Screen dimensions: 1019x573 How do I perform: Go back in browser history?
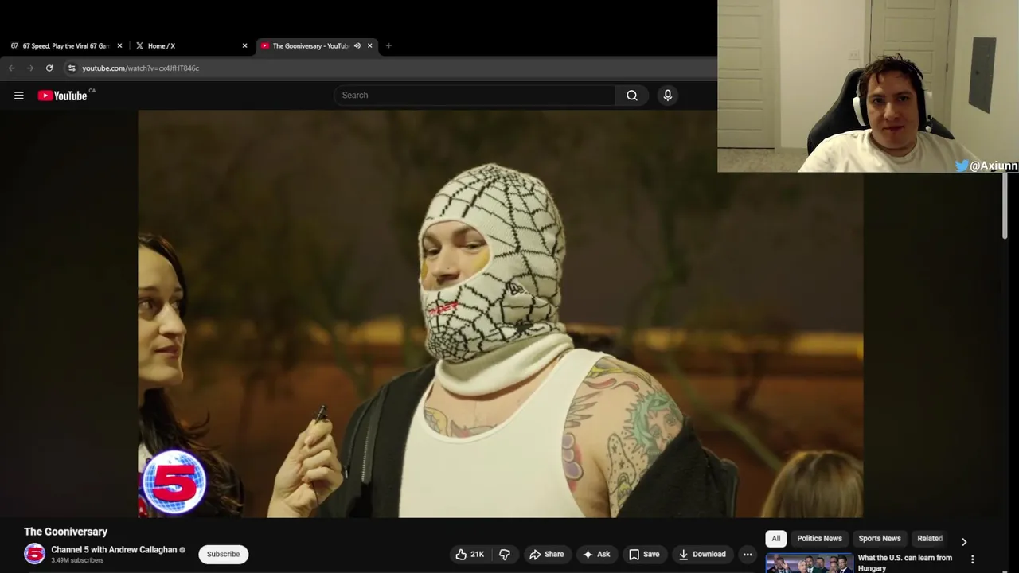click(x=12, y=68)
